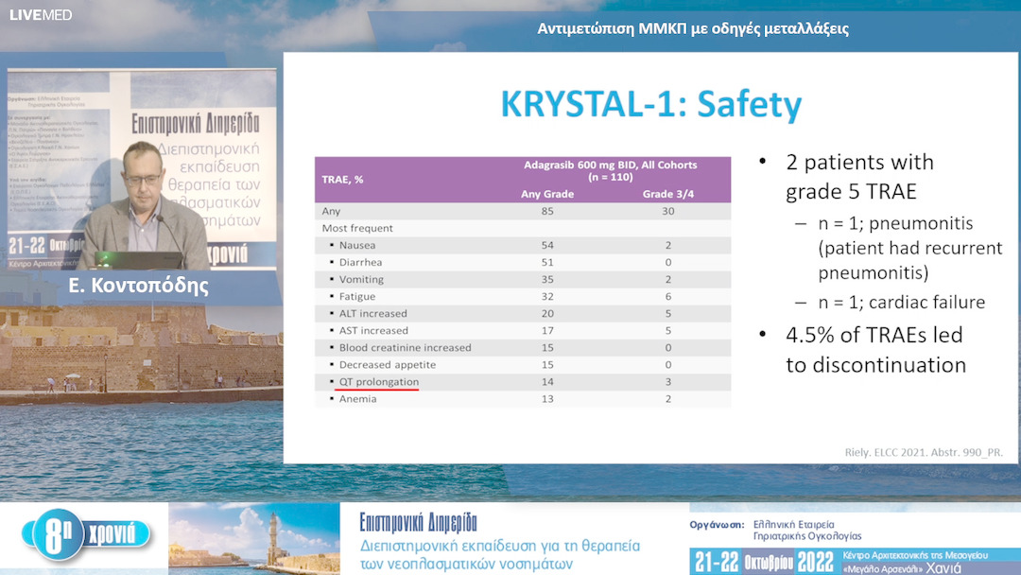Viewport: 1021px width, 575px height.
Task: Select the grade 5 TRAE bullet point
Action: [x=860, y=176]
